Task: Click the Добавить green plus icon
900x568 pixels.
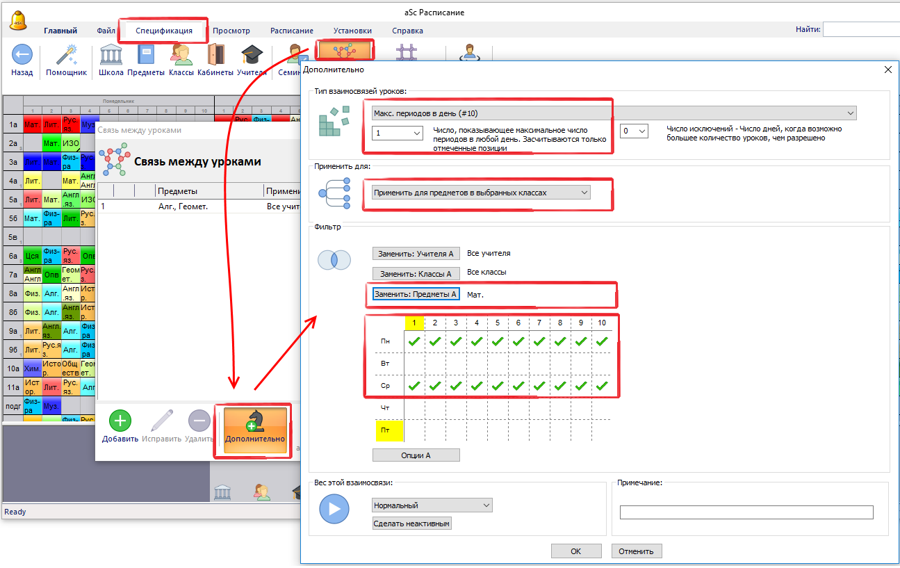Action: pyautogui.click(x=120, y=421)
